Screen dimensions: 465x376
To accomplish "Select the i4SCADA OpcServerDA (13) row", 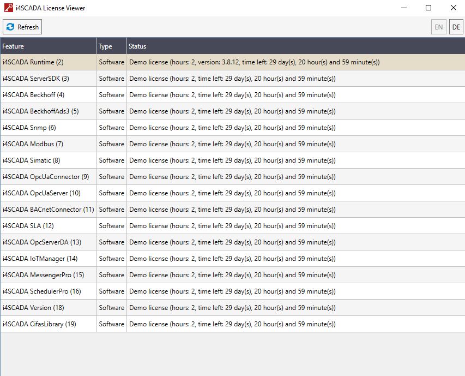I will 232,242.
